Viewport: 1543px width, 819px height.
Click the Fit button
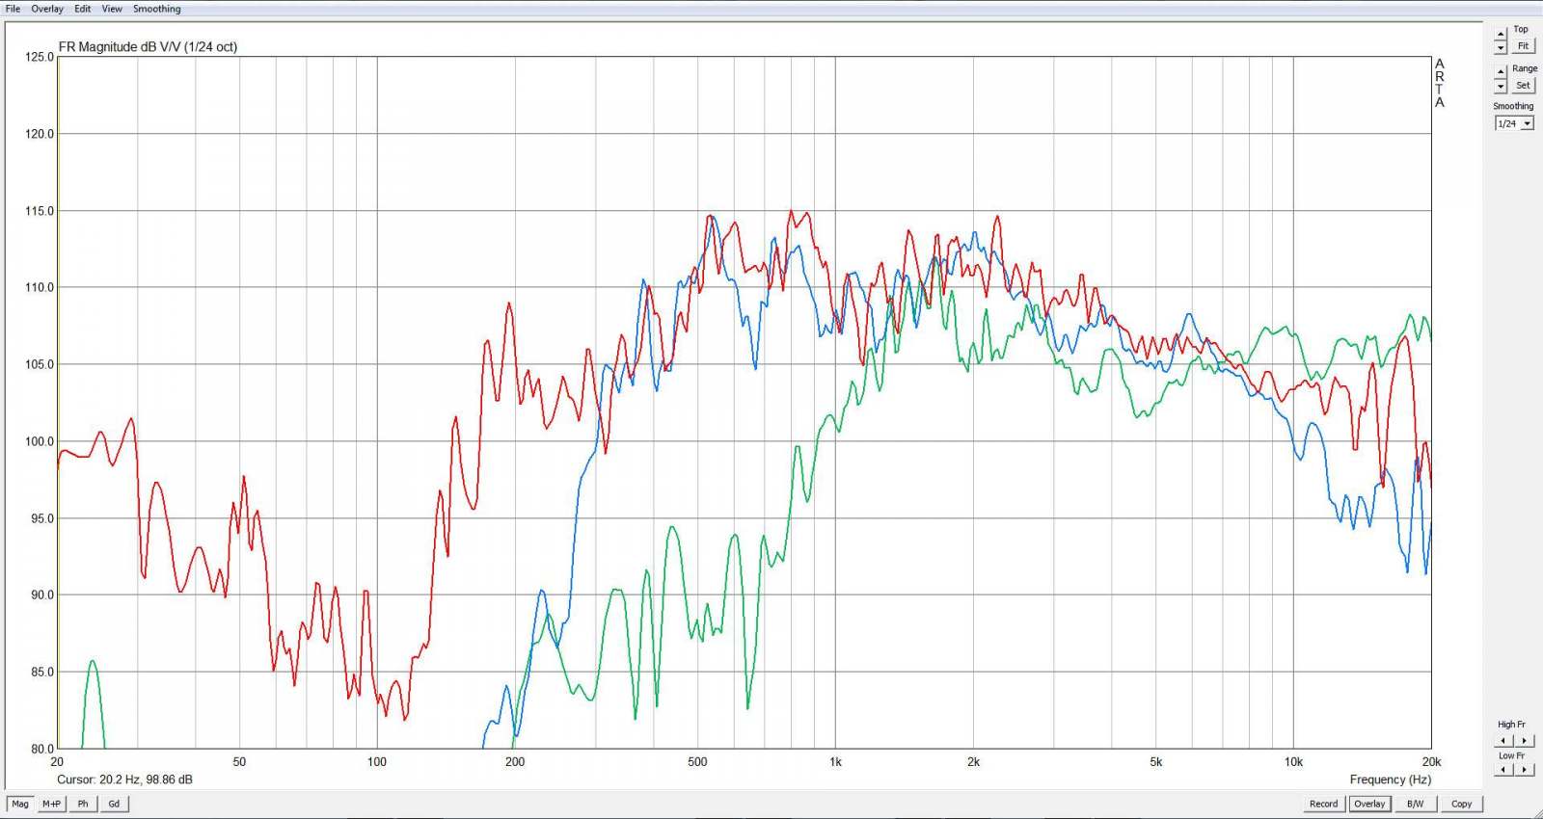click(x=1523, y=46)
